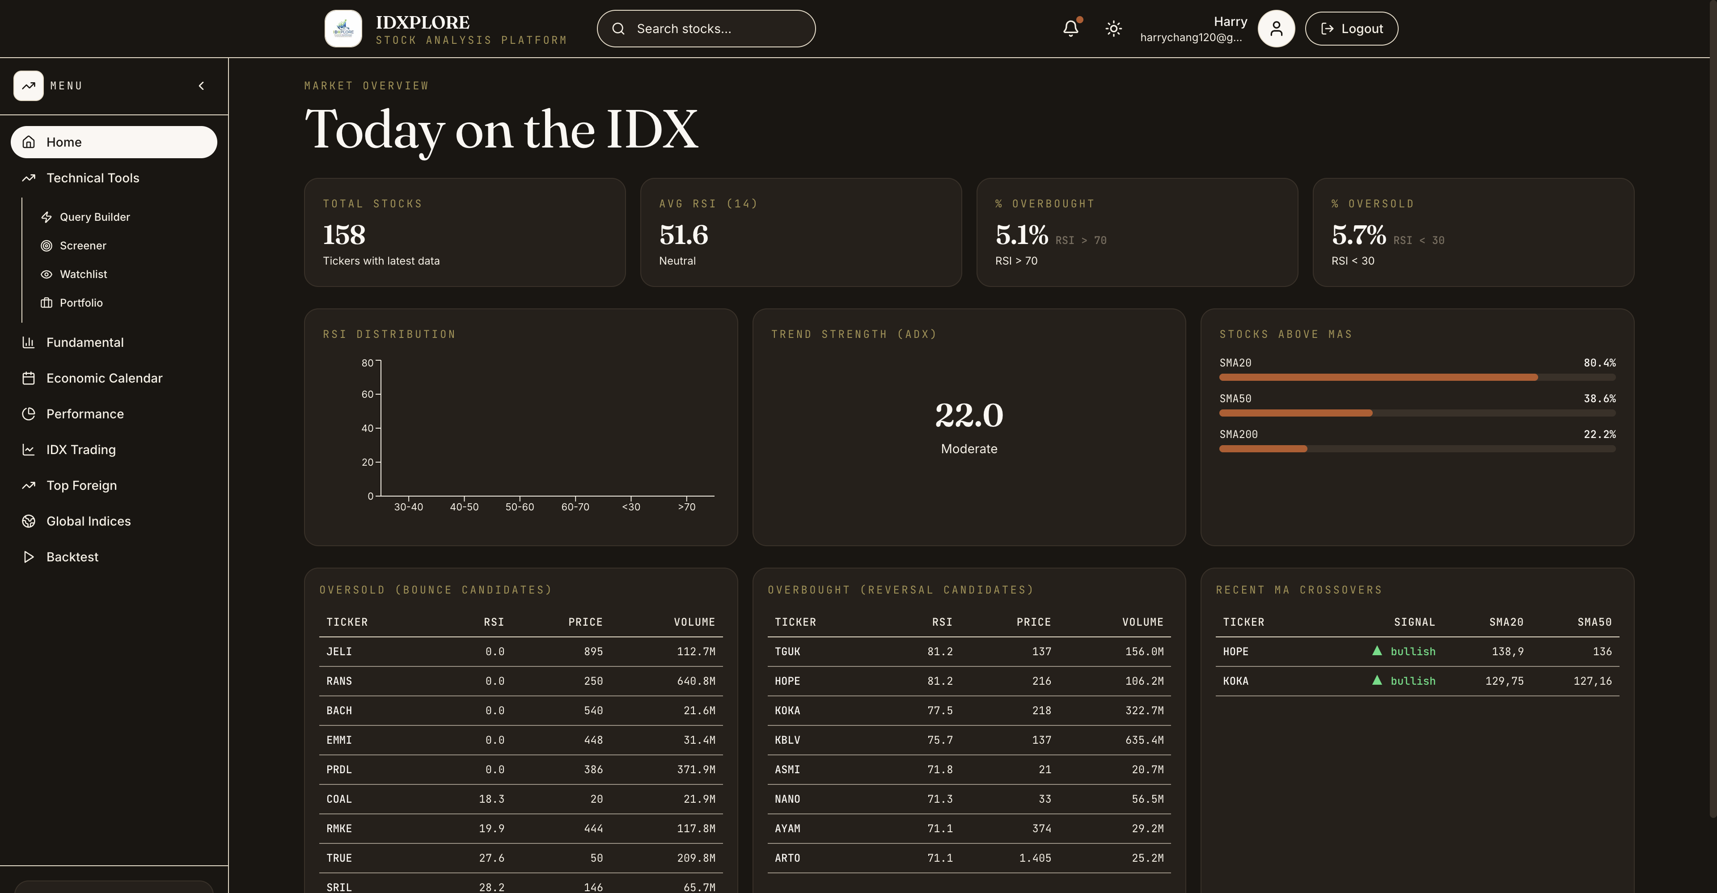Open the notifications bell
The height and width of the screenshot is (893, 1717).
click(1070, 29)
